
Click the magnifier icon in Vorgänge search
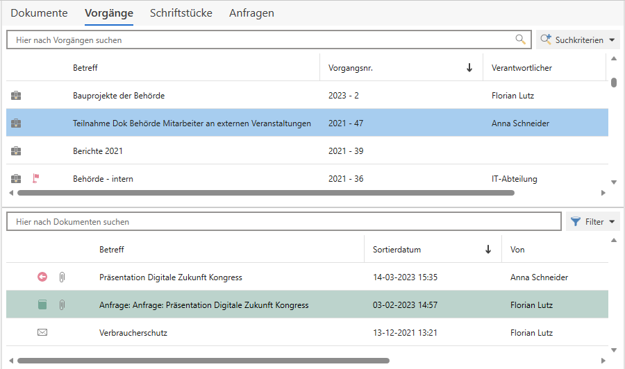click(520, 40)
